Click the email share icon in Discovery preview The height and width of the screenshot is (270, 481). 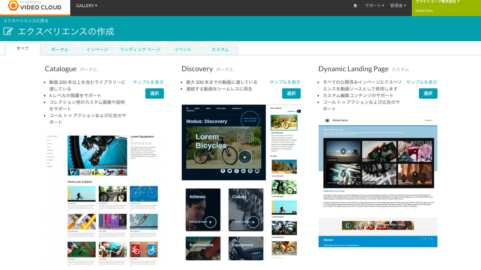(x=257, y=171)
